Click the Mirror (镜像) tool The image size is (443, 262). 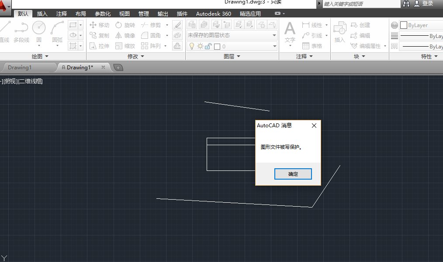(125, 36)
